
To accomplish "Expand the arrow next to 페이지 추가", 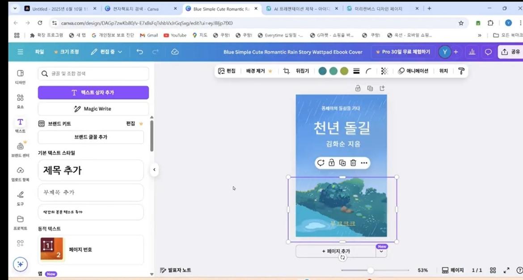I will [x=381, y=251].
